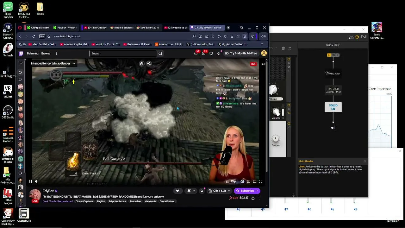Open stream player settings gear
Viewport: 405px width, 228px height.
tap(242, 181)
